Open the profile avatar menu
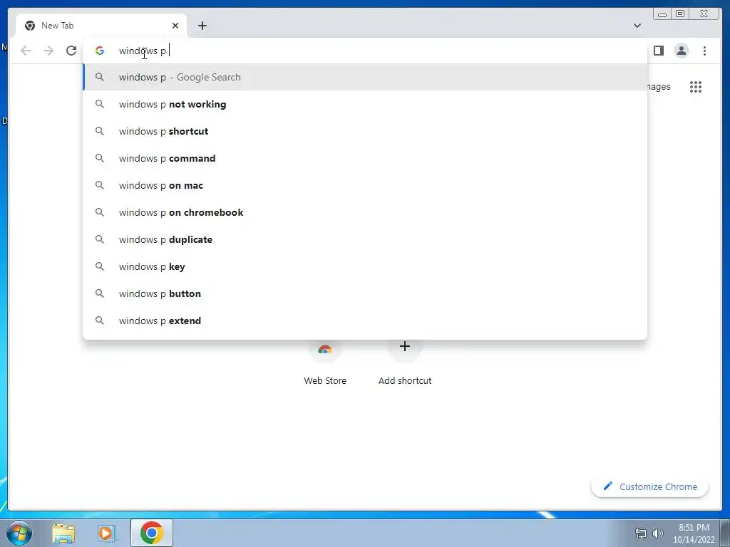The image size is (730, 547). point(681,51)
